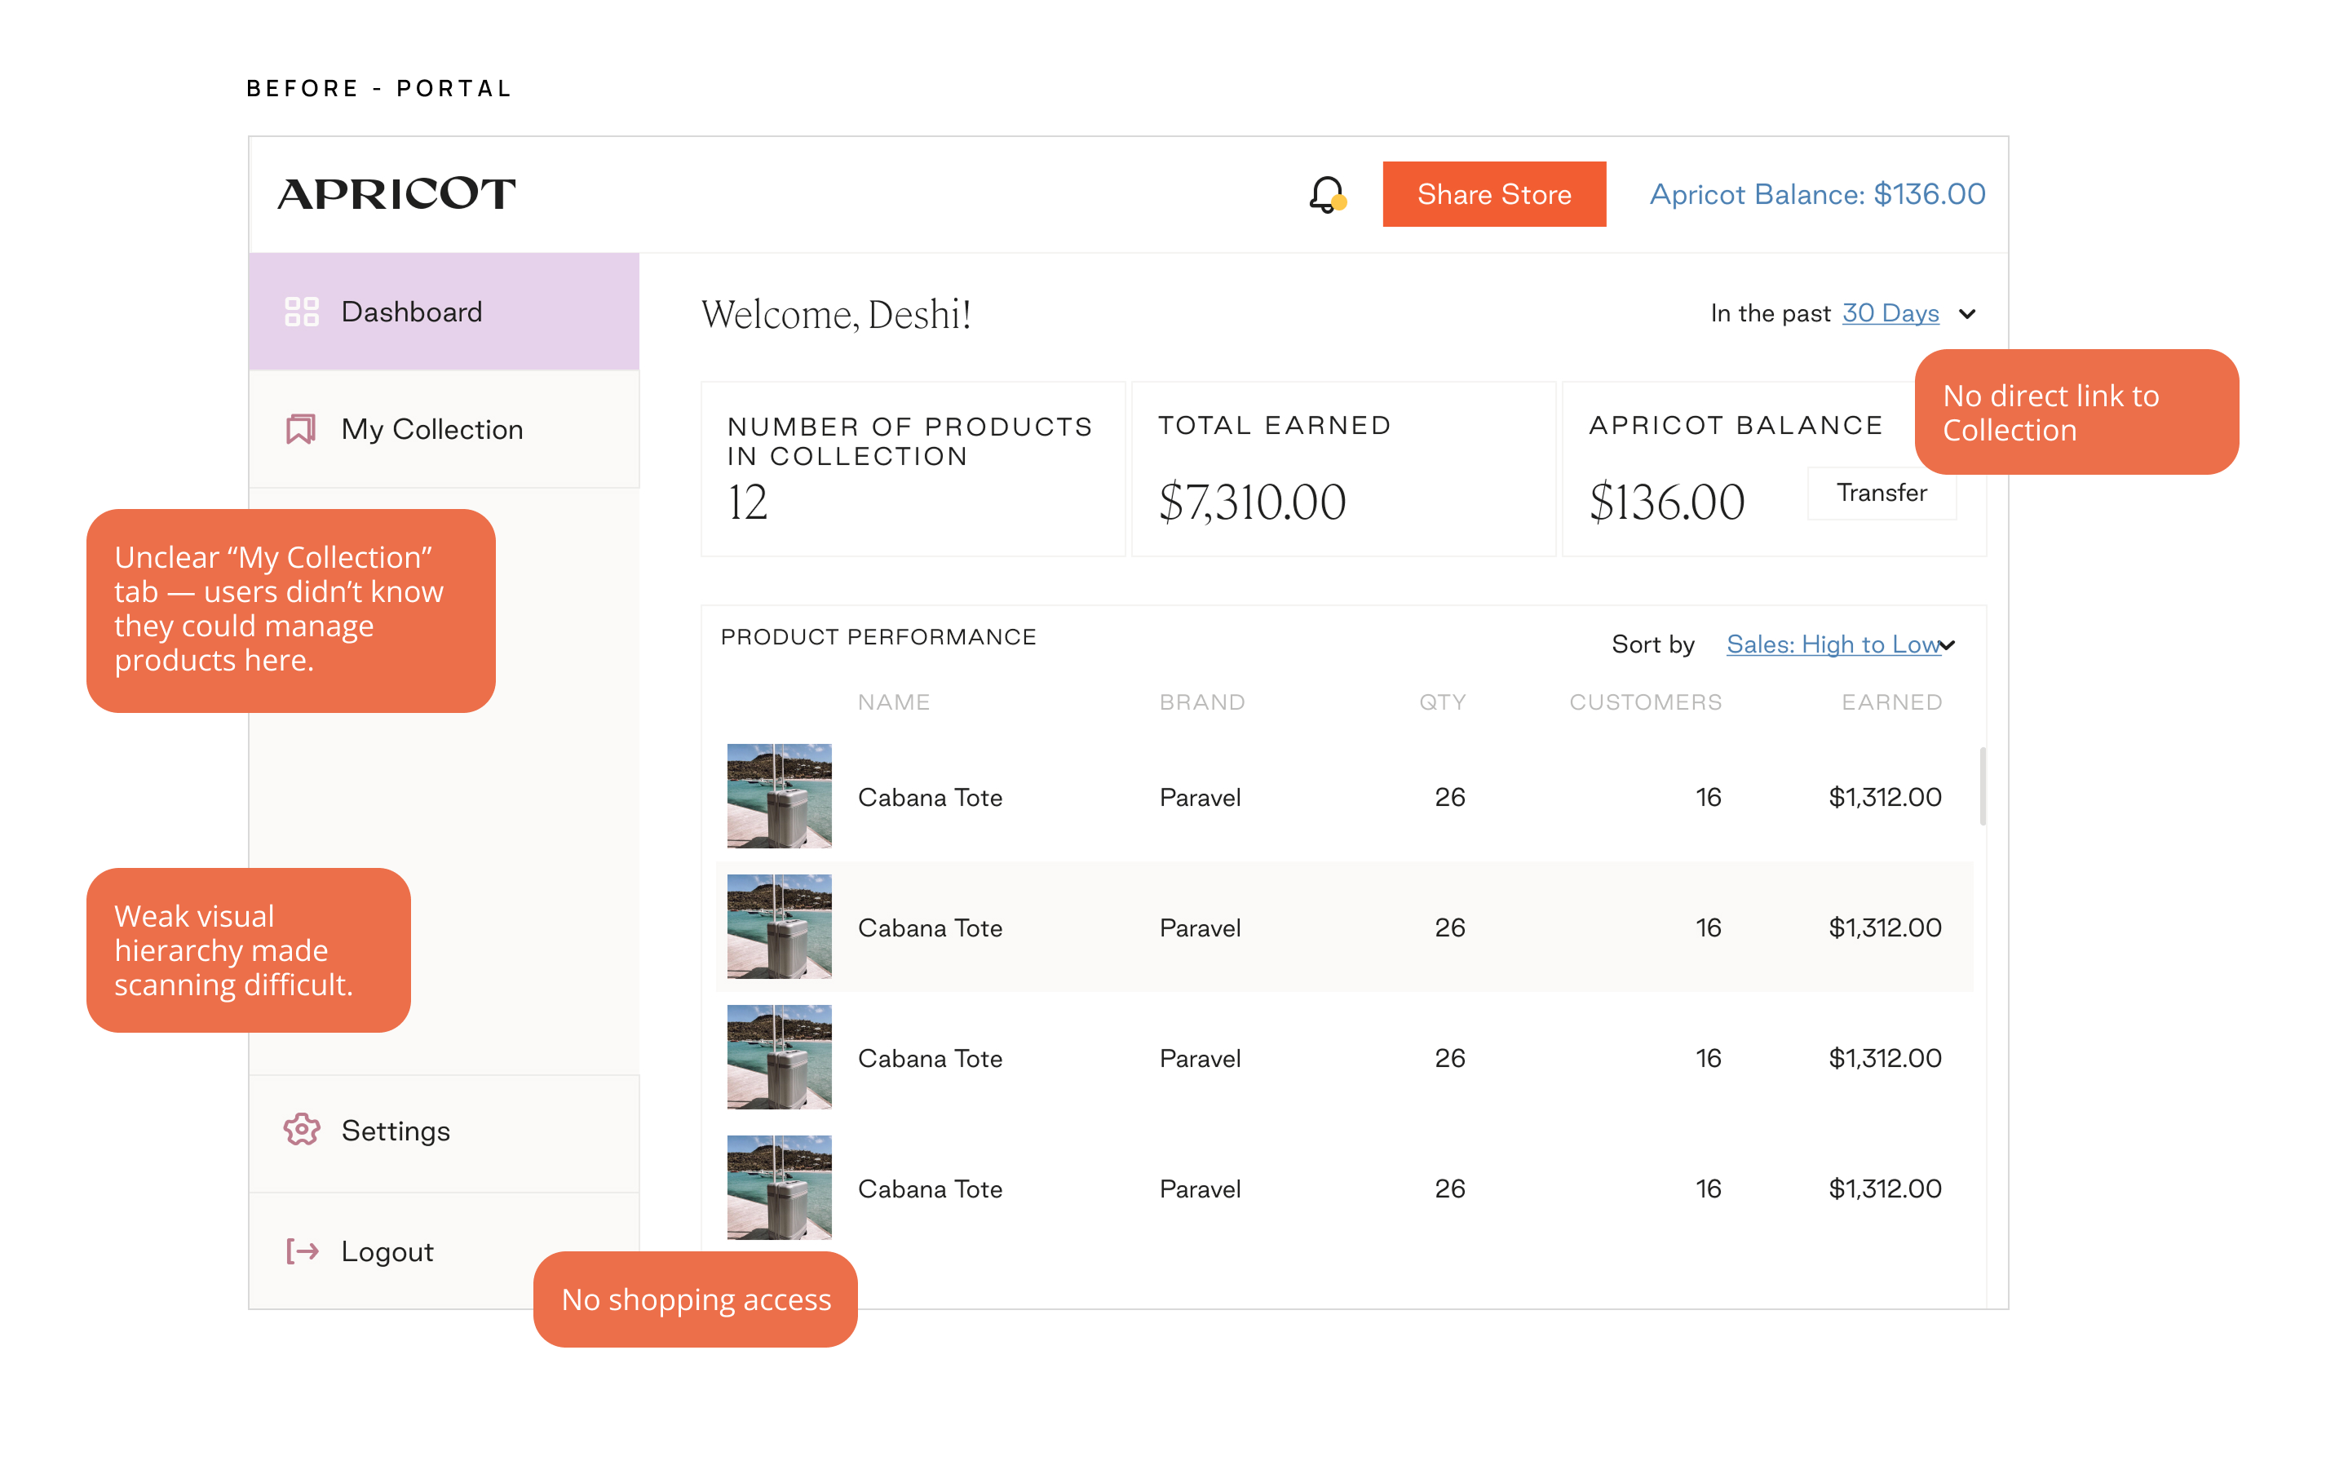Click the product table scrollbar
2326x1483 pixels.
[x=1982, y=786]
